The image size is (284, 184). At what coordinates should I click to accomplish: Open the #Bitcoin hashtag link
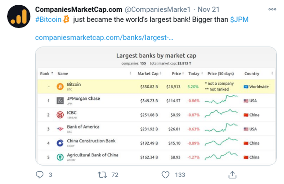point(48,19)
